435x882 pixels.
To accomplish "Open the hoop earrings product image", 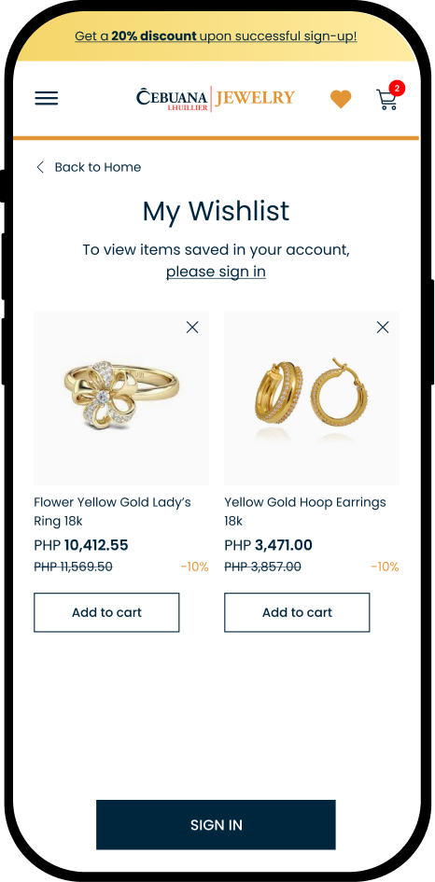I will (x=312, y=399).
